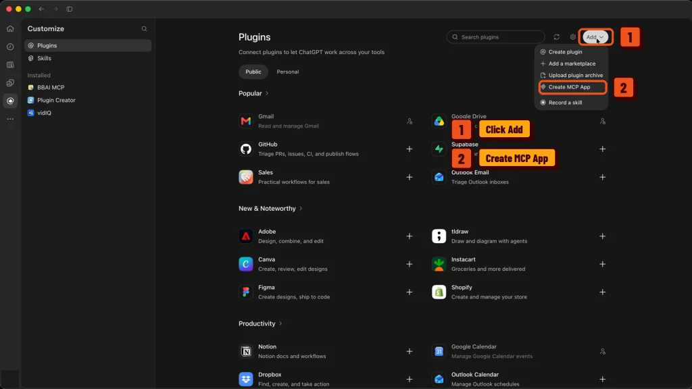
Task: Go back using the back arrow
Action: (x=41, y=9)
